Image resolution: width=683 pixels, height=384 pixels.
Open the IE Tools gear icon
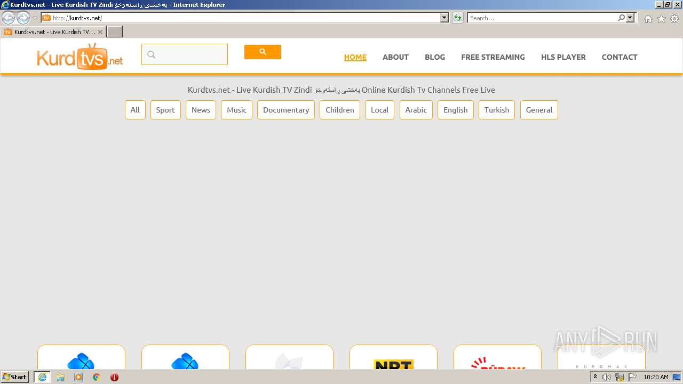point(674,19)
